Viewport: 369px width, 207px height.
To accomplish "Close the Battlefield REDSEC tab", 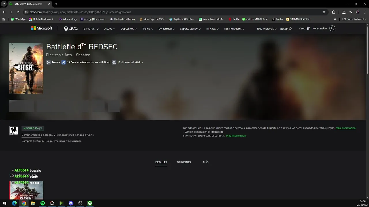I will tap(49, 4).
